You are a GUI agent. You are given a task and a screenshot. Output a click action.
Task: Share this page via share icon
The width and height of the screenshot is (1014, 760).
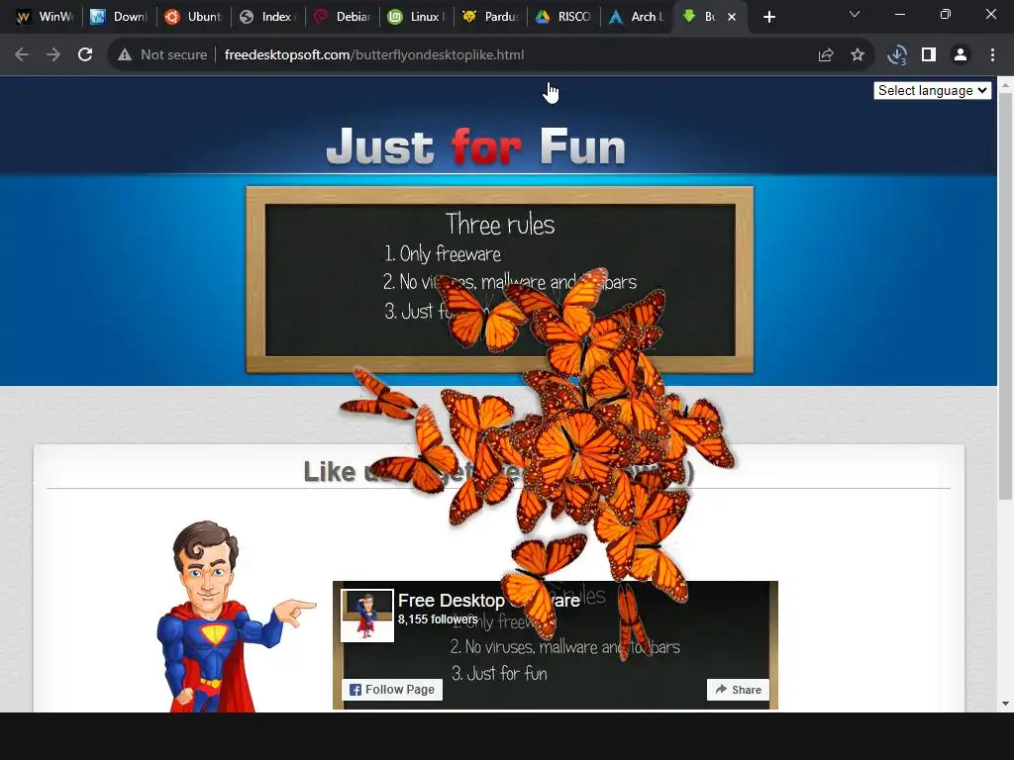tap(826, 55)
